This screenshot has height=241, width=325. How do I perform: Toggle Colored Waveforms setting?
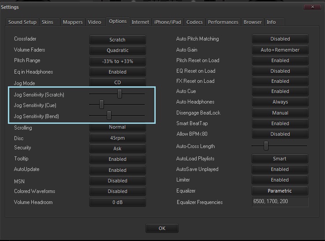coord(117,191)
